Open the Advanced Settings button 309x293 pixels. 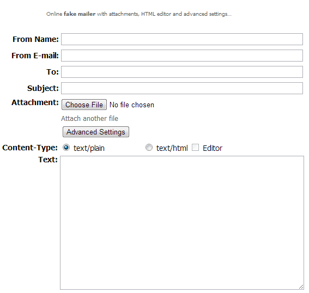click(x=96, y=132)
